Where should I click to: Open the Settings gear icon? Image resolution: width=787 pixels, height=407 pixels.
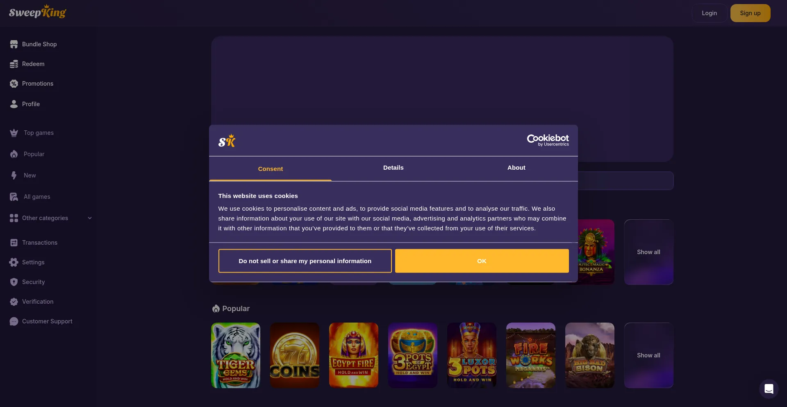click(14, 262)
